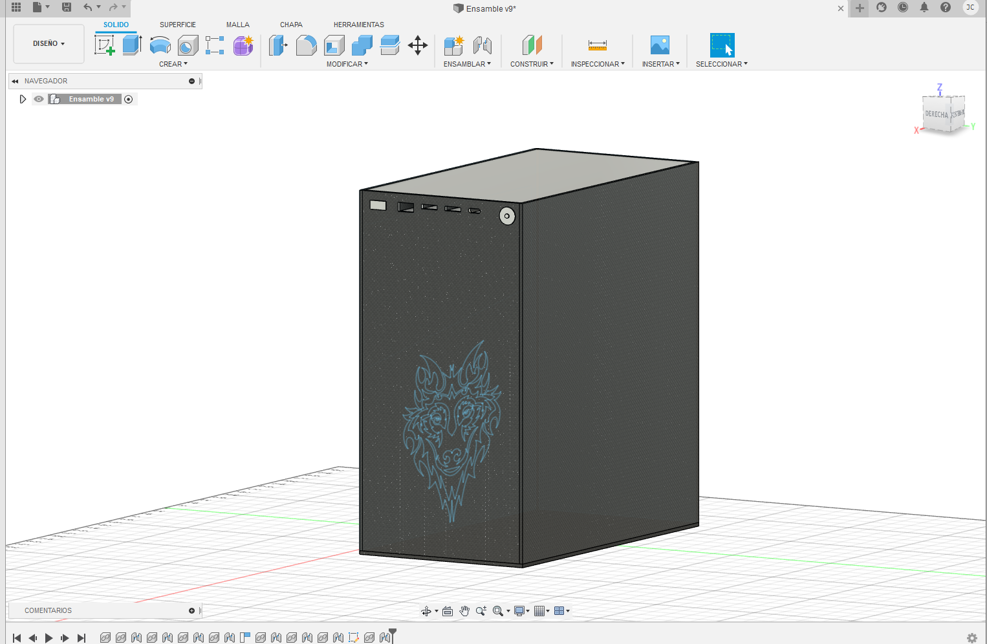Open the purple Create Form tool

pos(243,45)
